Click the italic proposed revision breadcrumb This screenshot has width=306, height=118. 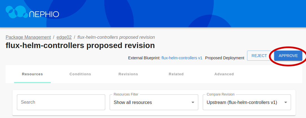(116, 37)
